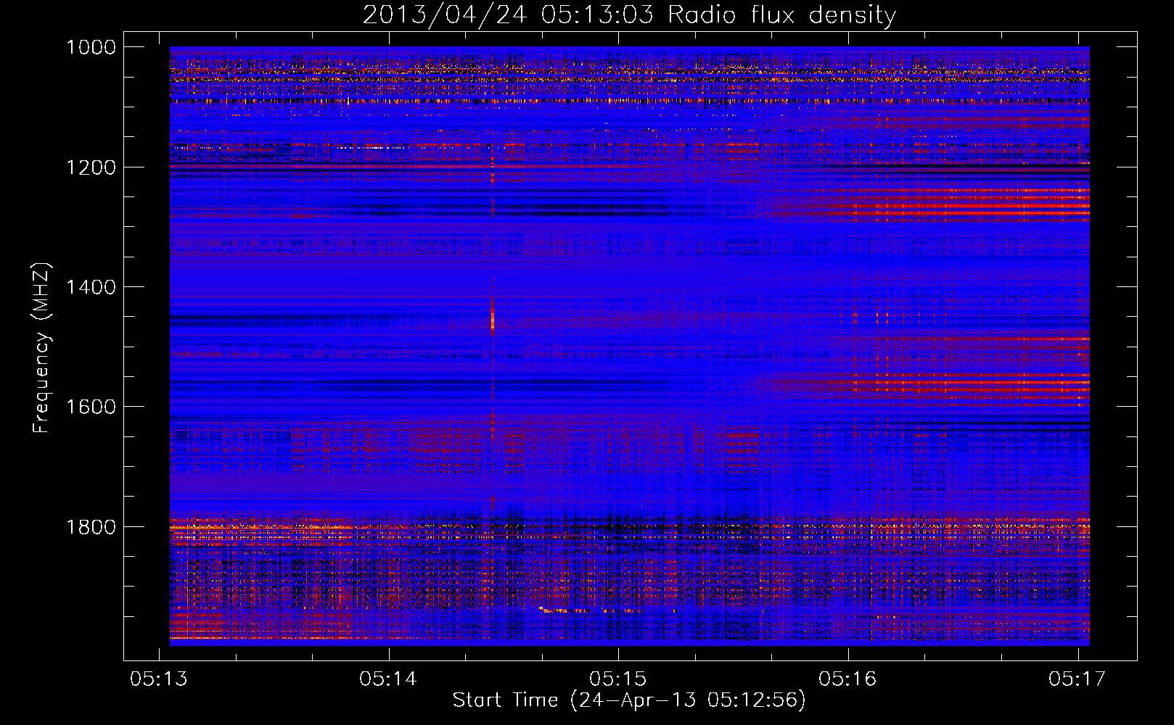
Task: Click the 05:16 time tick label
Action: pyautogui.click(x=848, y=679)
